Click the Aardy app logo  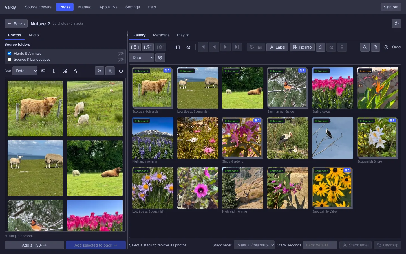pos(10,7)
